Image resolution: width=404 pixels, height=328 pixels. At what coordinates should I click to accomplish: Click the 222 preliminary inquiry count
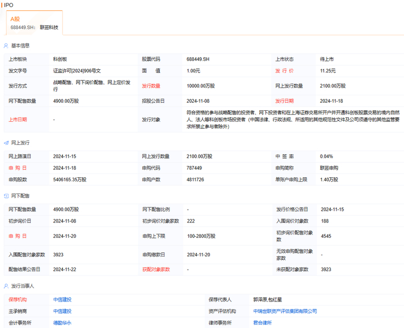(x=191, y=221)
